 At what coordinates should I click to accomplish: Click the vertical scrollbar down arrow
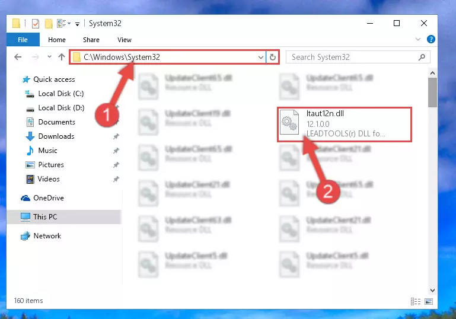[432, 291]
